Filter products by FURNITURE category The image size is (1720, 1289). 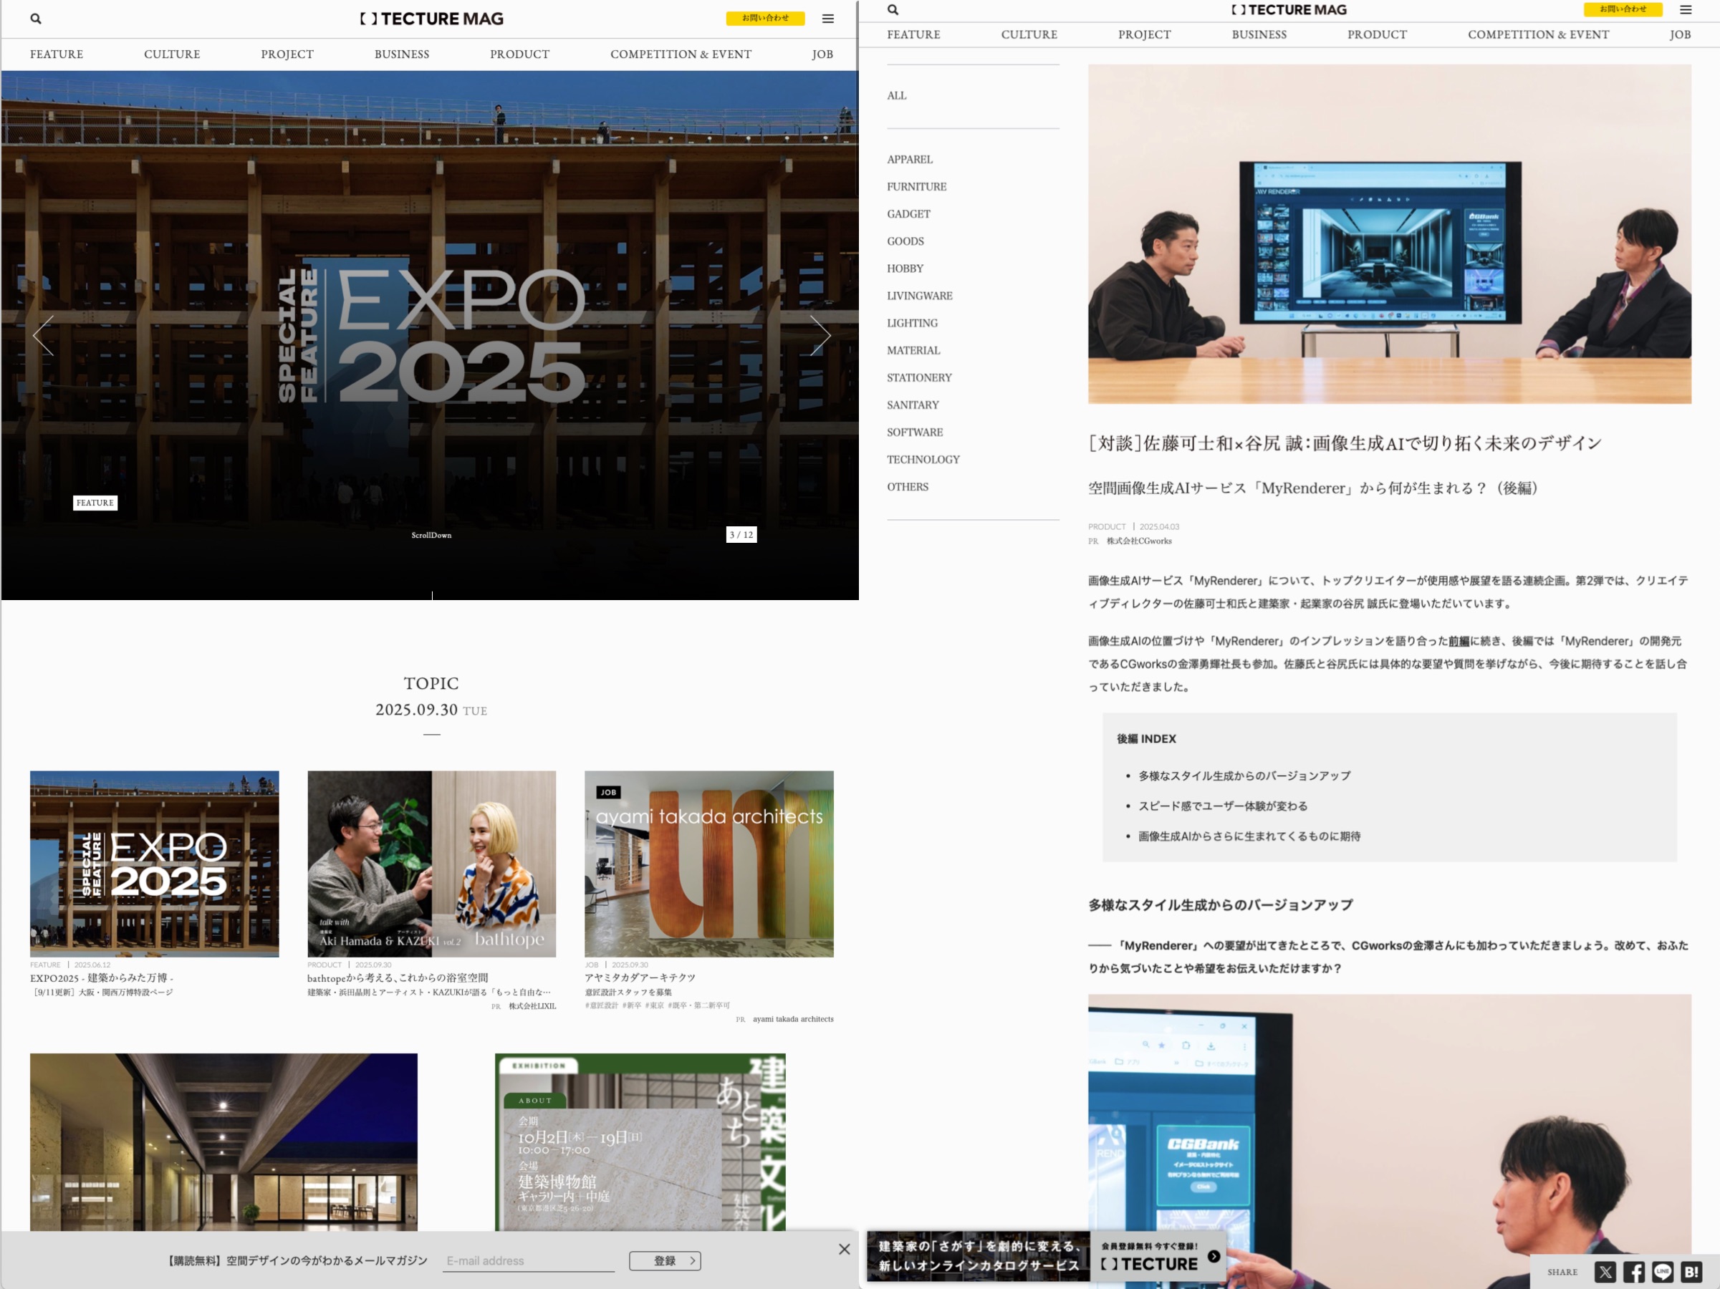tap(916, 187)
